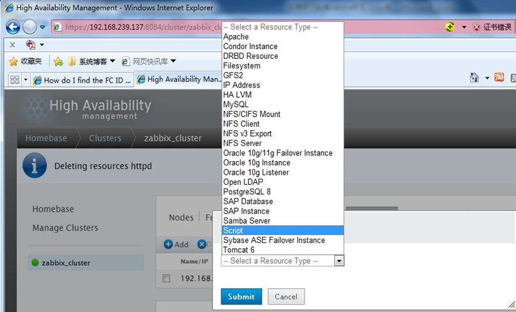Click the browser Forward arrow button

pos(29,27)
